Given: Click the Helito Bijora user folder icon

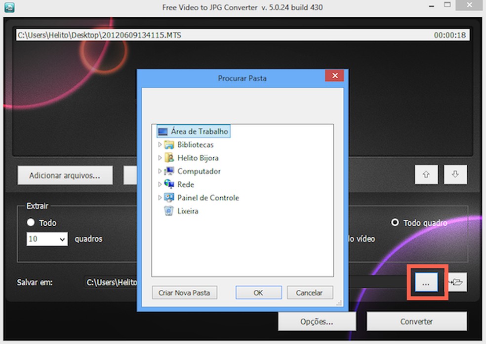Looking at the screenshot, I should [x=169, y=158].
